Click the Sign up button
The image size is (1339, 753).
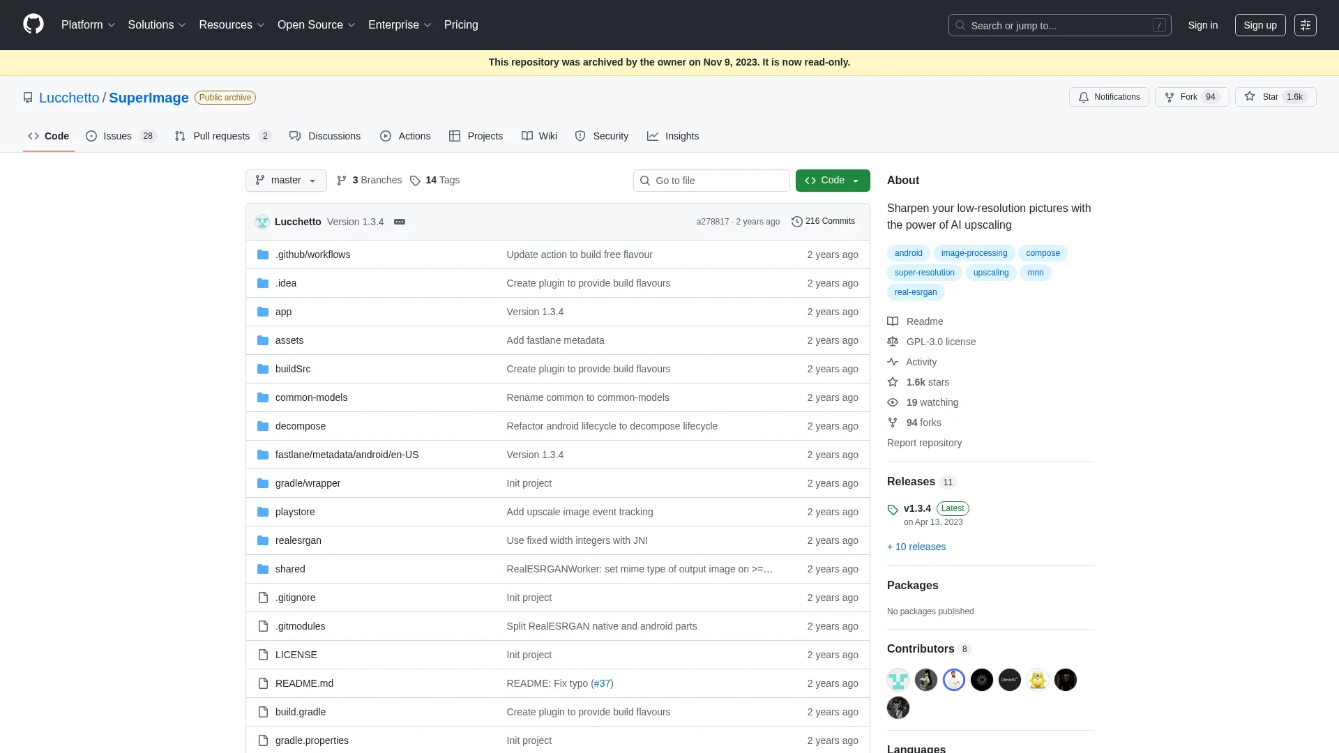click(x=1259, y=25)
